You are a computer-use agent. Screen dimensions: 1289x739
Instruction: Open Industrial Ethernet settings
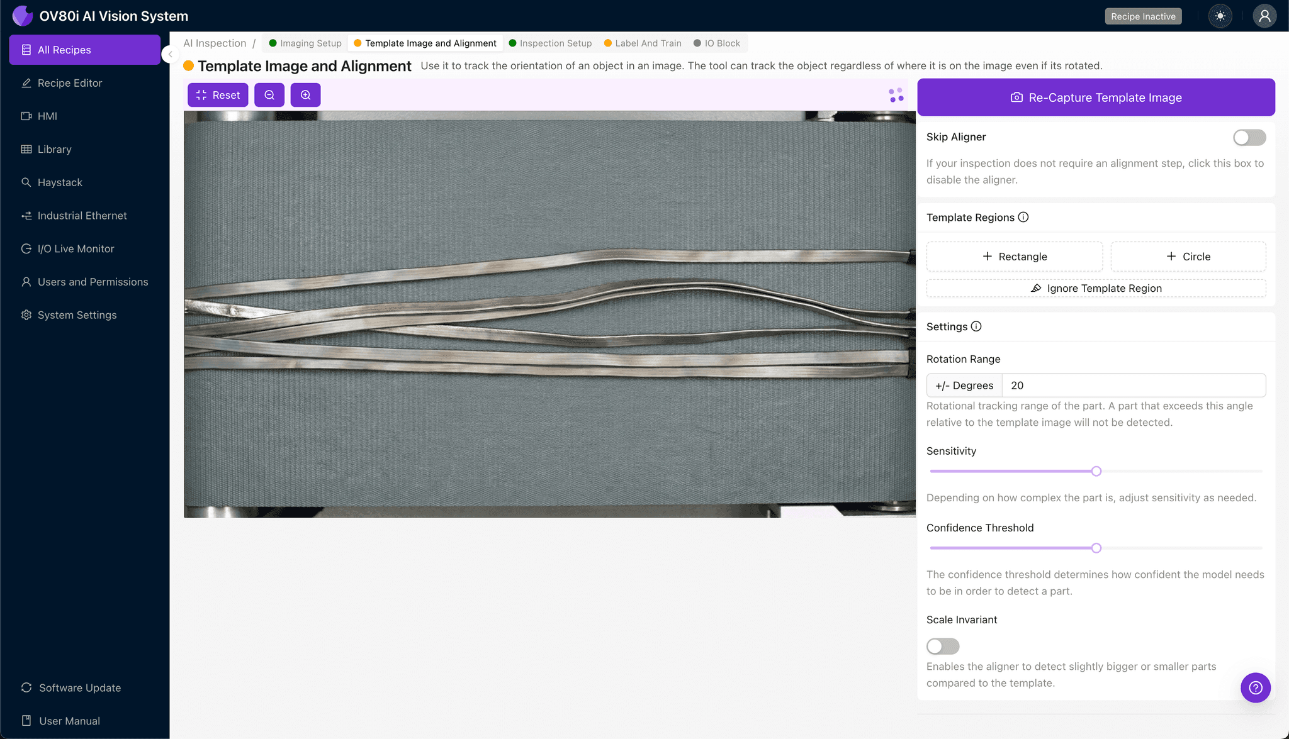[85, 216]
